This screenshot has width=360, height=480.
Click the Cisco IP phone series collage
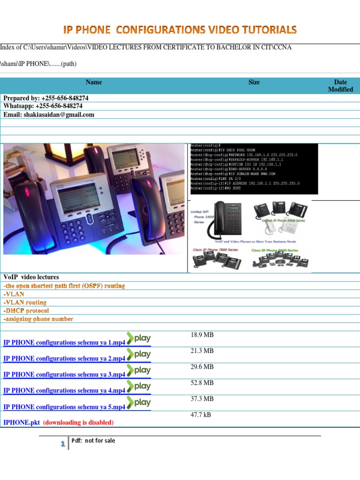(250, 236)
